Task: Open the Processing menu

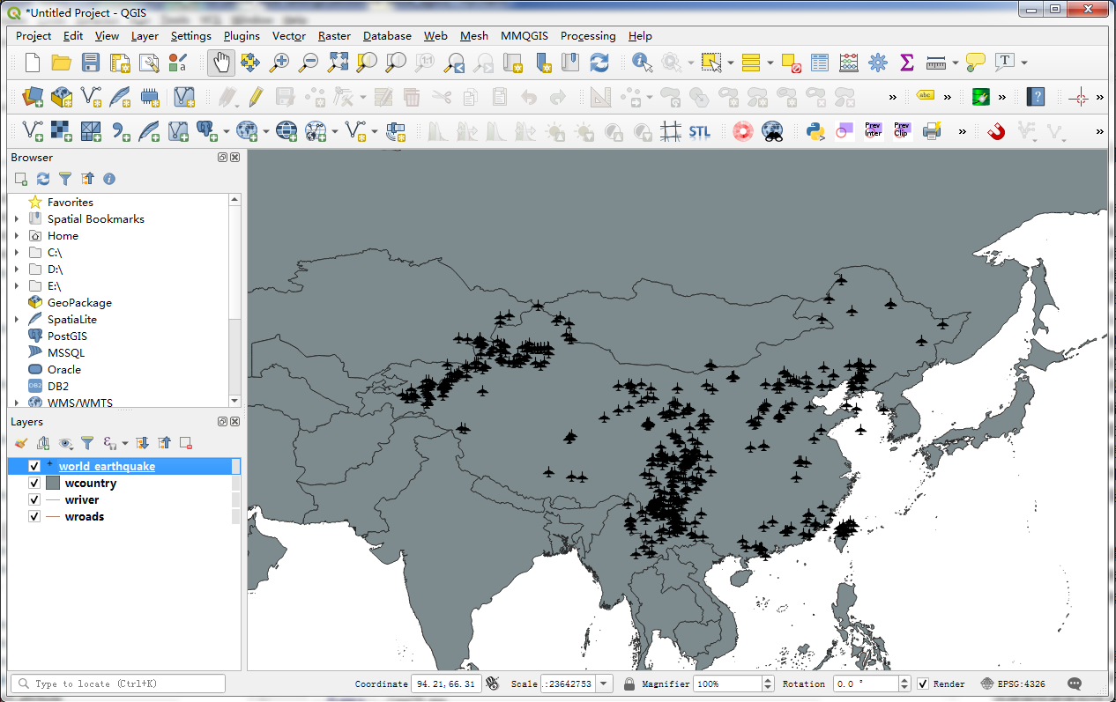Action: [588, 36]
